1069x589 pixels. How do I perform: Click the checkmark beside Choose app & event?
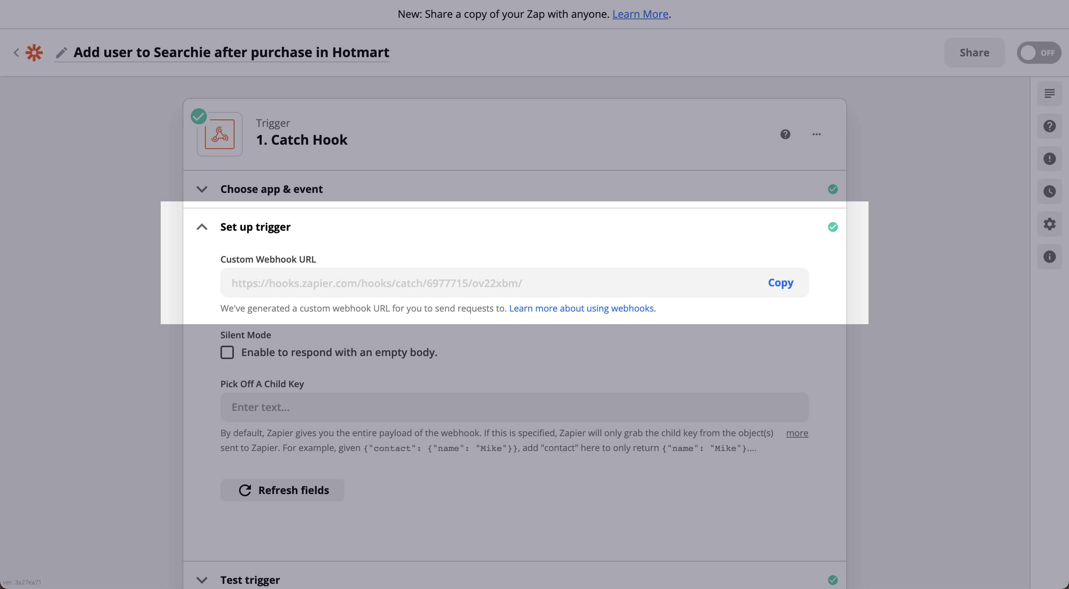click(x=833, y=189)
